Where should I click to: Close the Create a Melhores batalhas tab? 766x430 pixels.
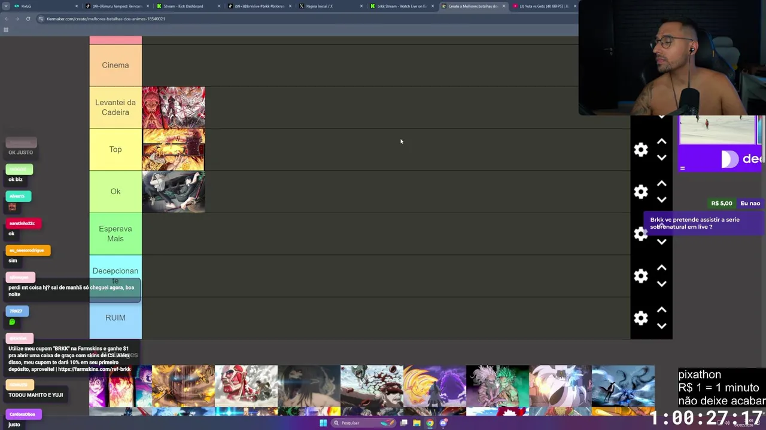(503, 6)
